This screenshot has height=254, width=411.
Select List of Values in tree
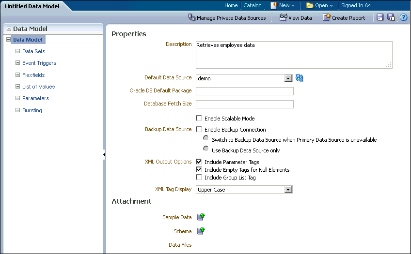(39, 87)
